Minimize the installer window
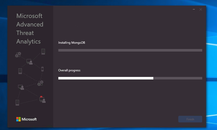The height and width of the screenshot is (130, 217). (194, 9)
